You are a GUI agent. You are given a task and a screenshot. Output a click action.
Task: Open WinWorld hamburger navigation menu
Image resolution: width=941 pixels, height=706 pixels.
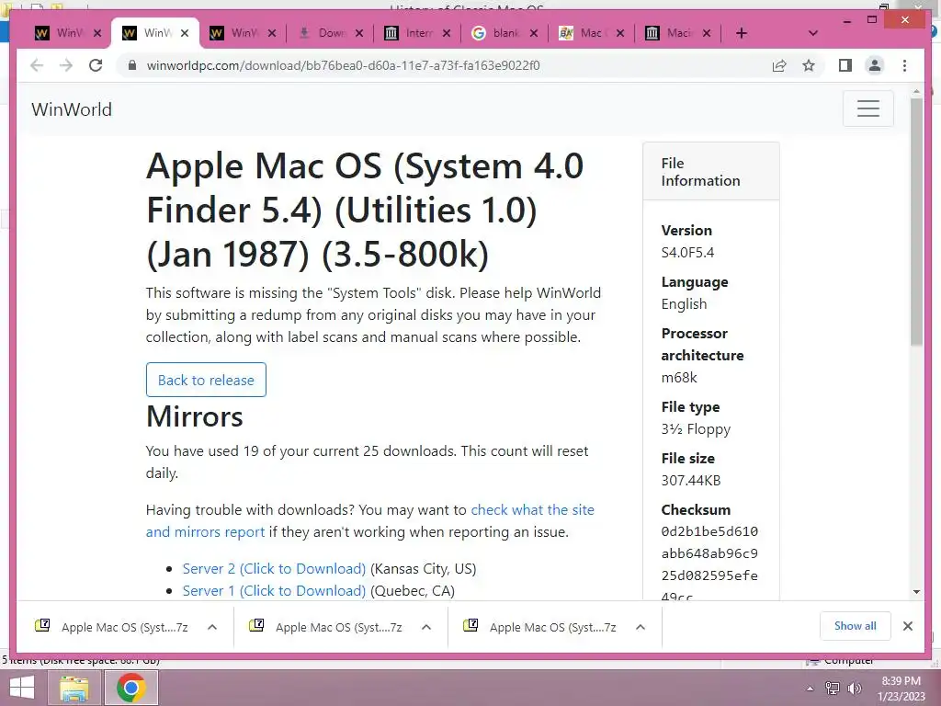867,108
